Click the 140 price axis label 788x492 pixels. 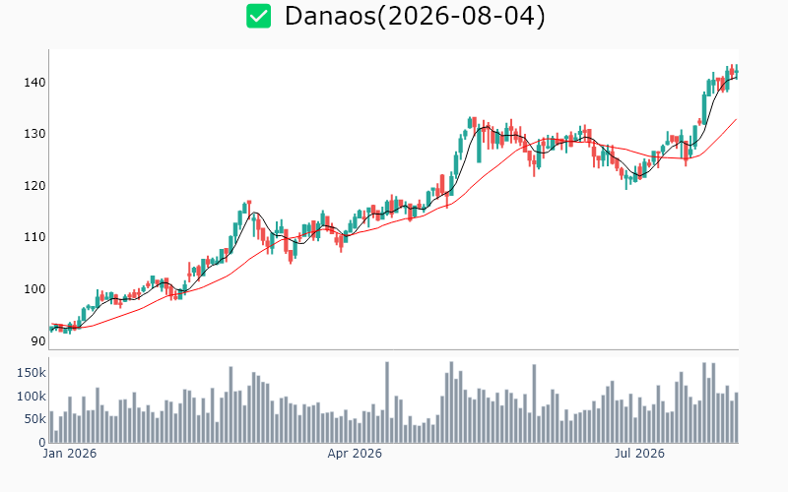coord(34,83)
